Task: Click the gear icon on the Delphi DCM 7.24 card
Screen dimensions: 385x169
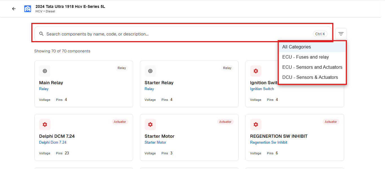Action: pos(45,124)
